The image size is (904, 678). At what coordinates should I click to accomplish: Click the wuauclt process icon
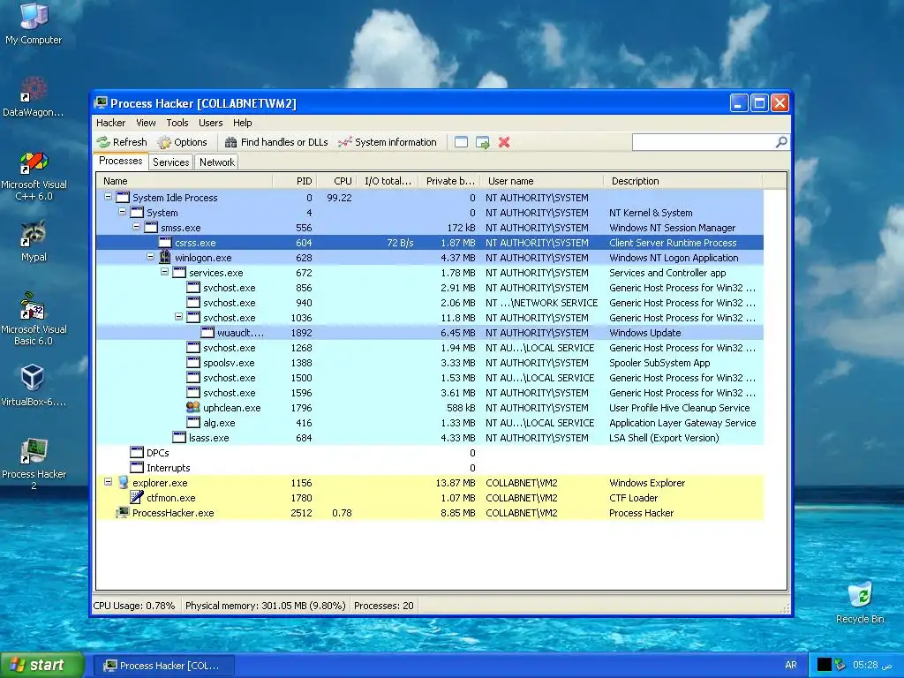(x=207, y=332)
